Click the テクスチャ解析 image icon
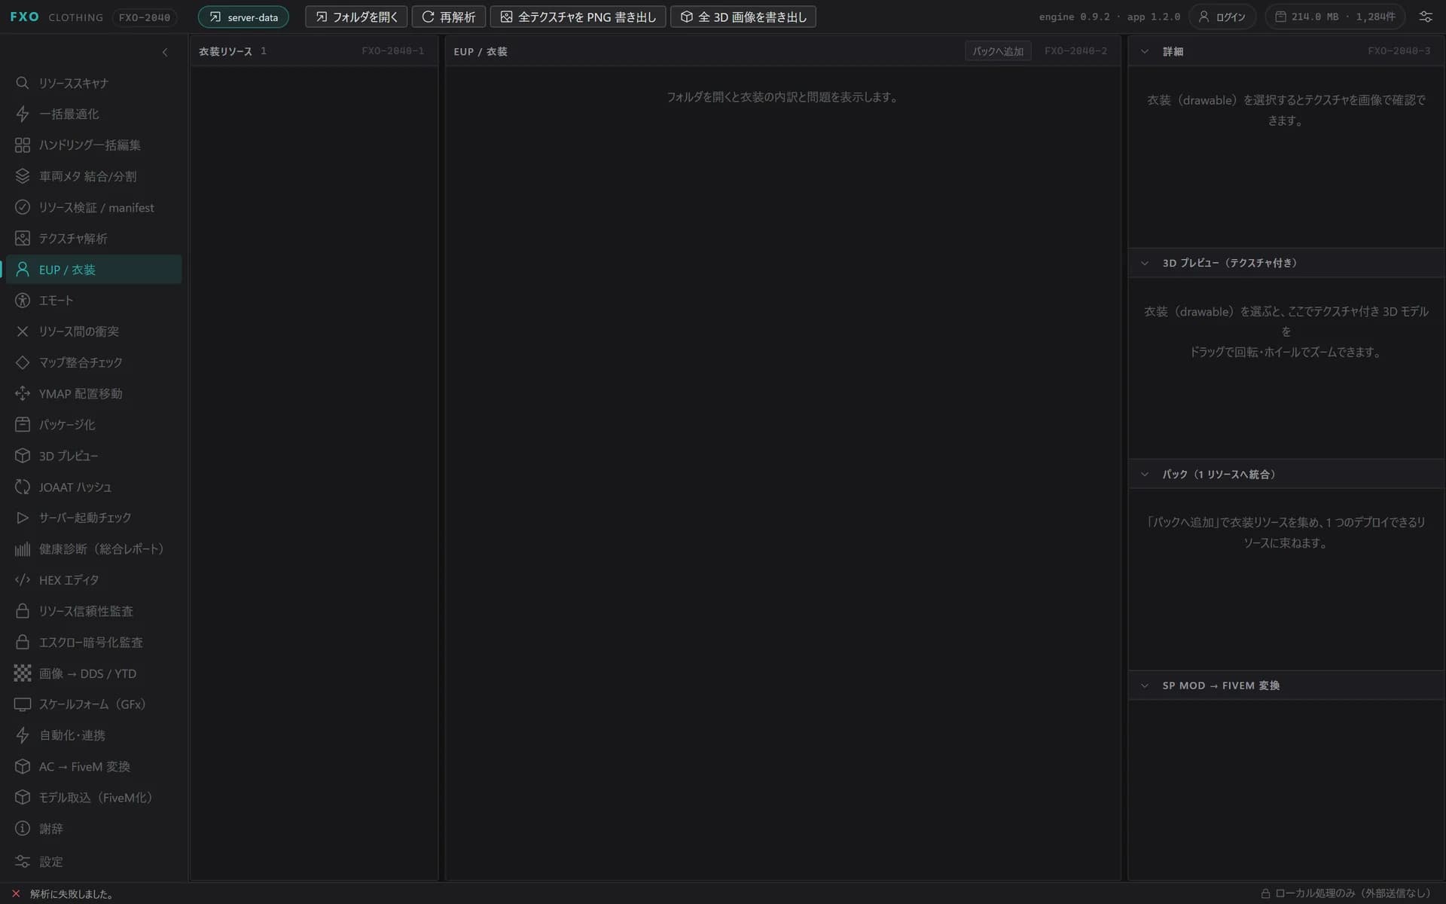1446x904 pixels. pos(23,238)
